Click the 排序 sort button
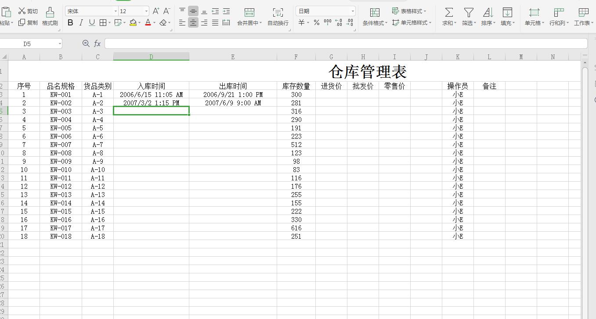This screenshot has width=596, height=319. (488, 17)
